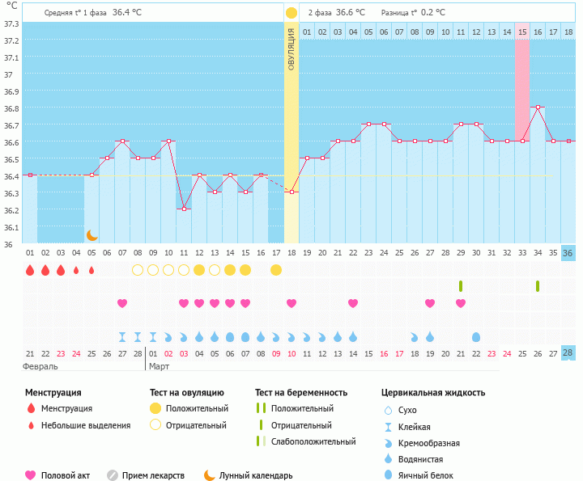
Task: Click the Прием лекарств pill icon in legend
Action: pyautogui.click(x=113, y=475)
